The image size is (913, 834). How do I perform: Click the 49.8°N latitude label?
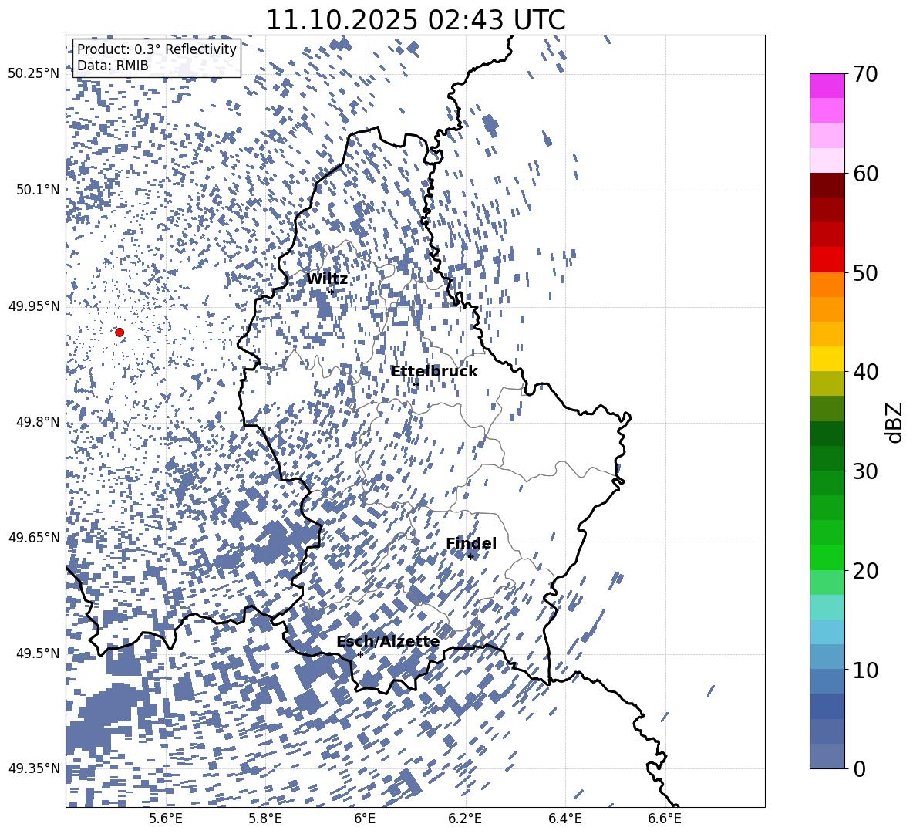[x=38, y=422]
